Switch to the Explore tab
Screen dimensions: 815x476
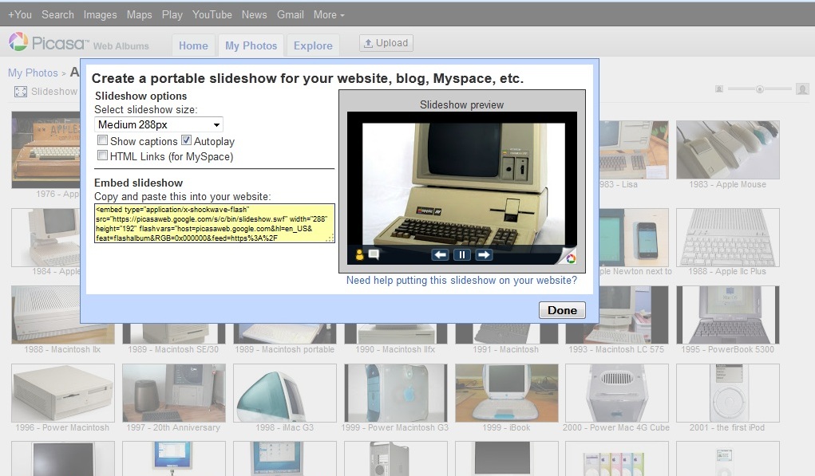point(313,45)
